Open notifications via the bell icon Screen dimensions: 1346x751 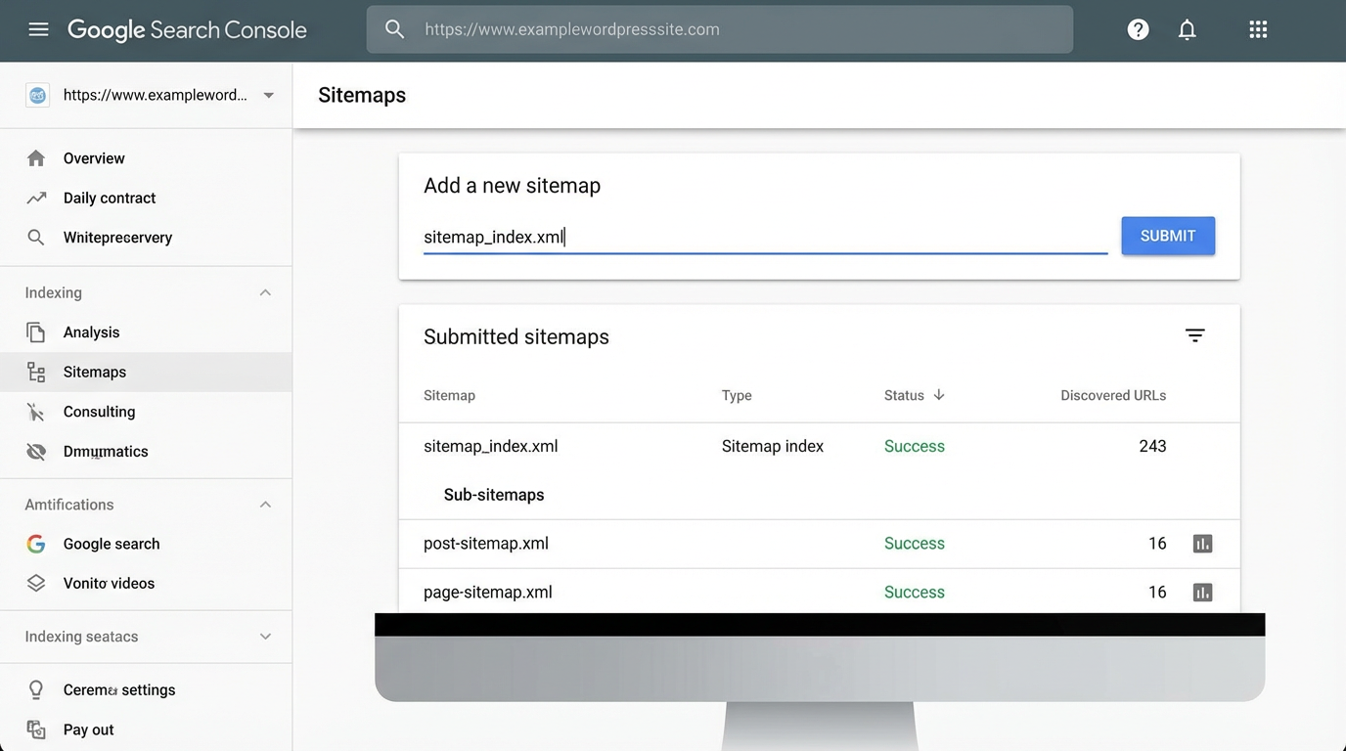pos(1187,29)
